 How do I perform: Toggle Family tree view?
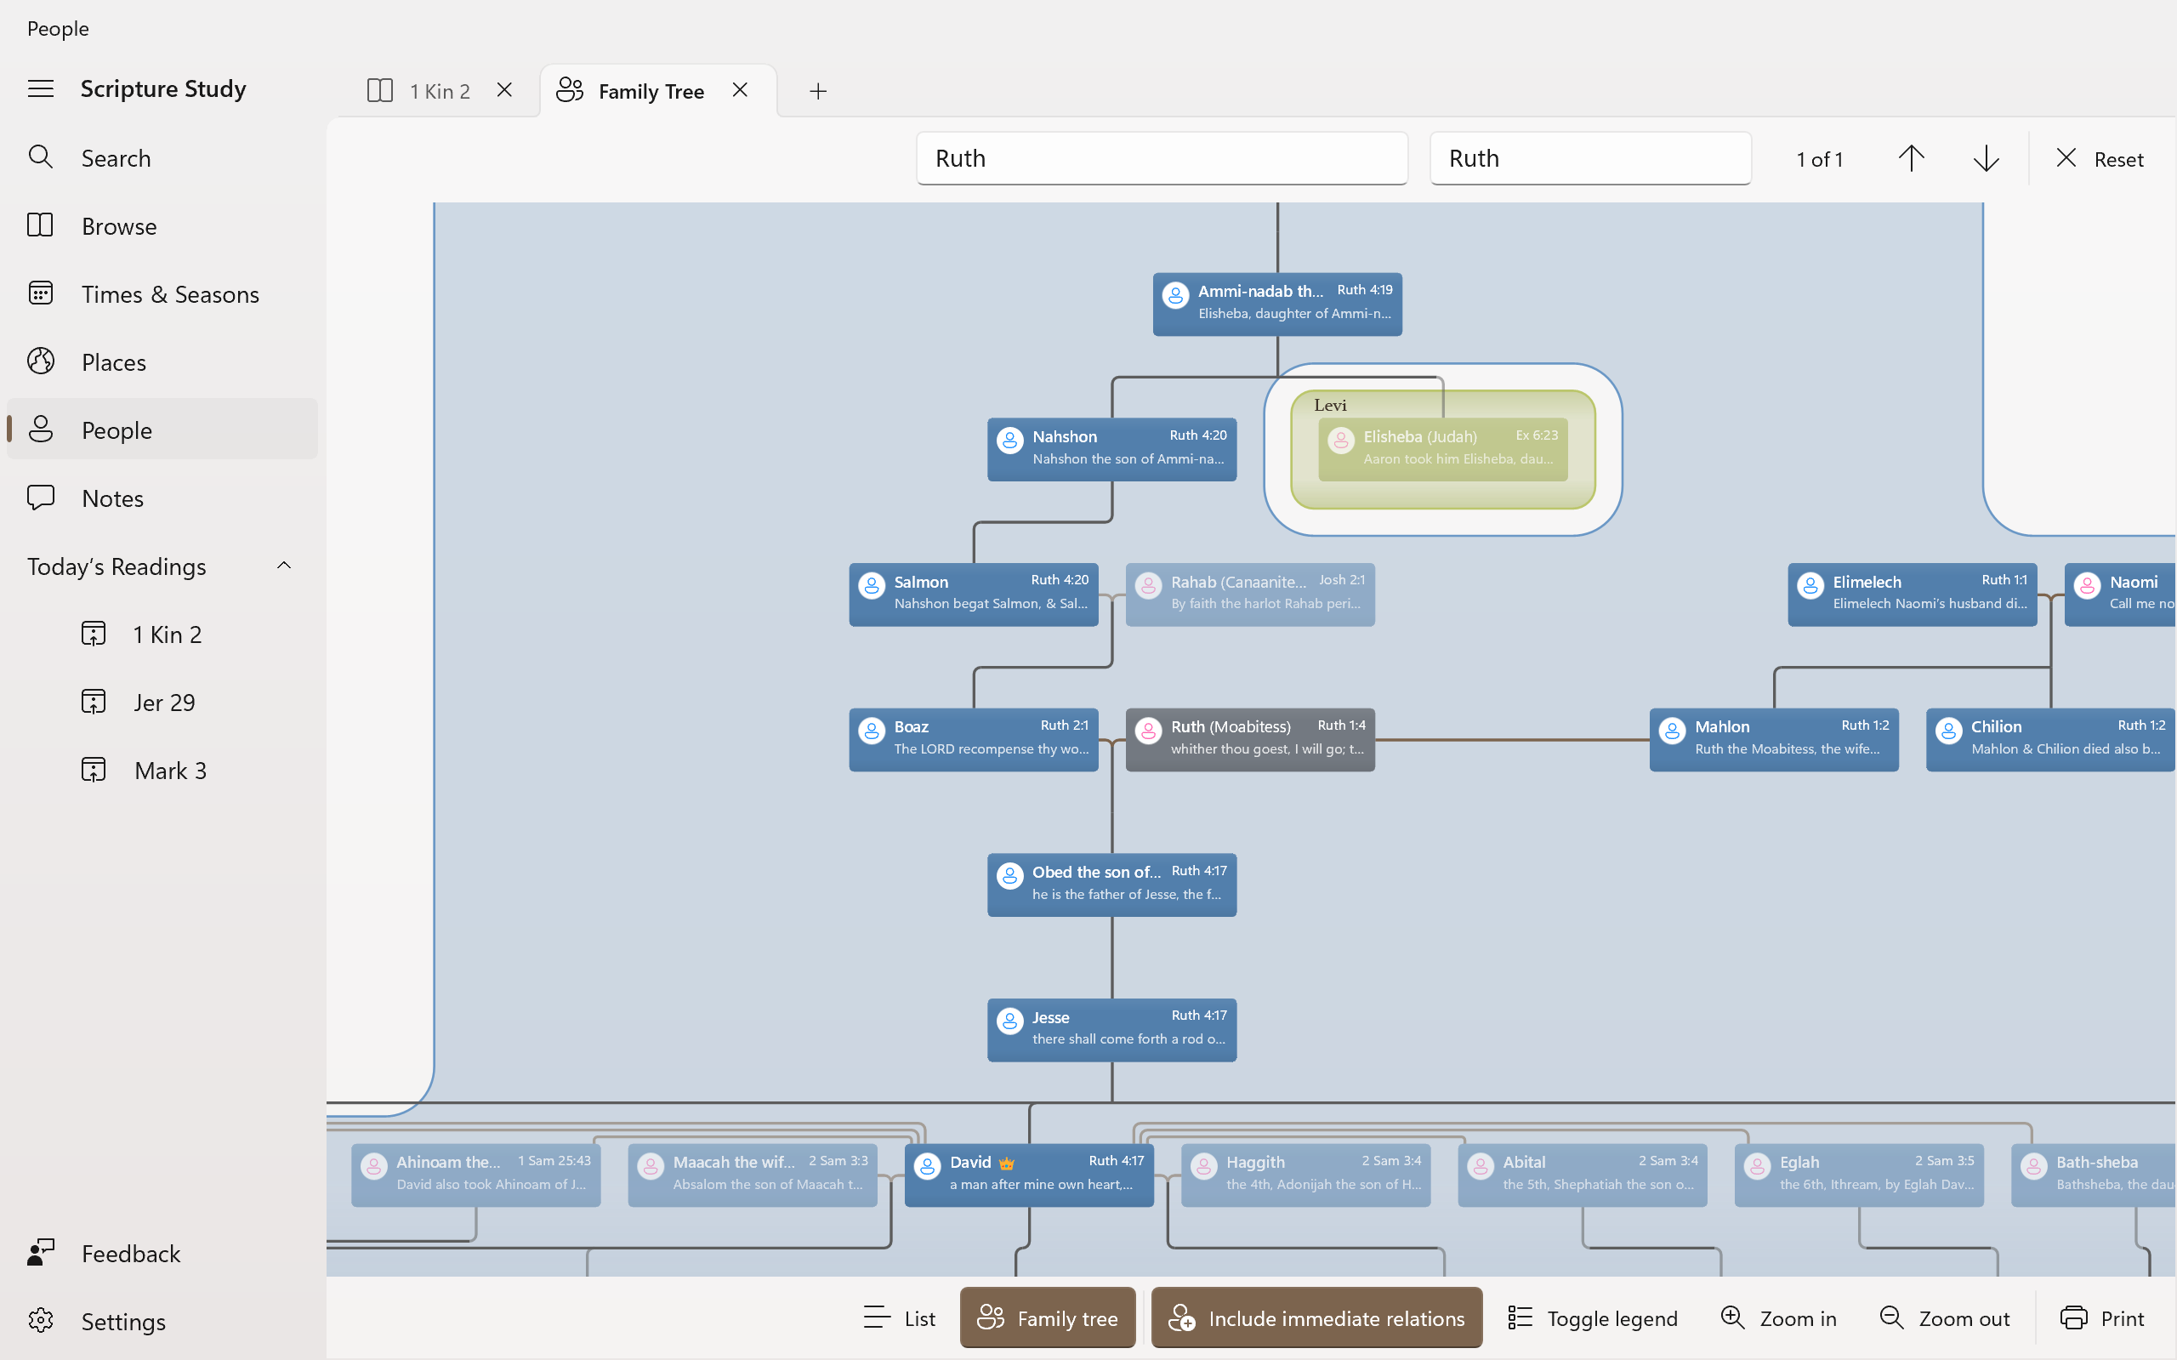[1048, 1317]
